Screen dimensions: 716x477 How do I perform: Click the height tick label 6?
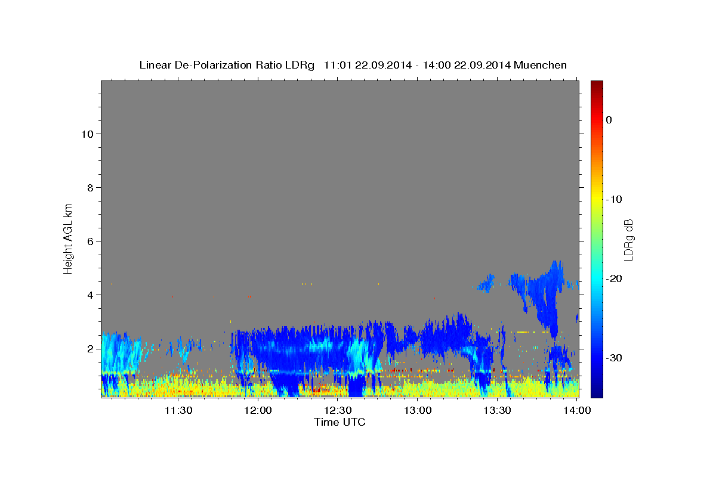coord(90,241)
